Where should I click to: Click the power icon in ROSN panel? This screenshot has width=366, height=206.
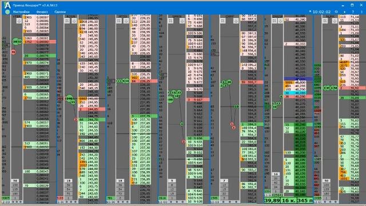point(74,21)
